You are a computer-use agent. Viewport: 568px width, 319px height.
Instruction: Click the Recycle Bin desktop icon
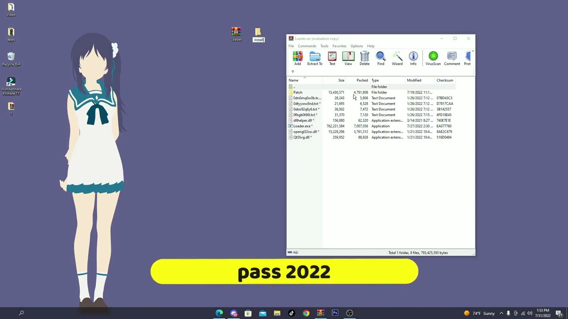(x=11, y=59)
